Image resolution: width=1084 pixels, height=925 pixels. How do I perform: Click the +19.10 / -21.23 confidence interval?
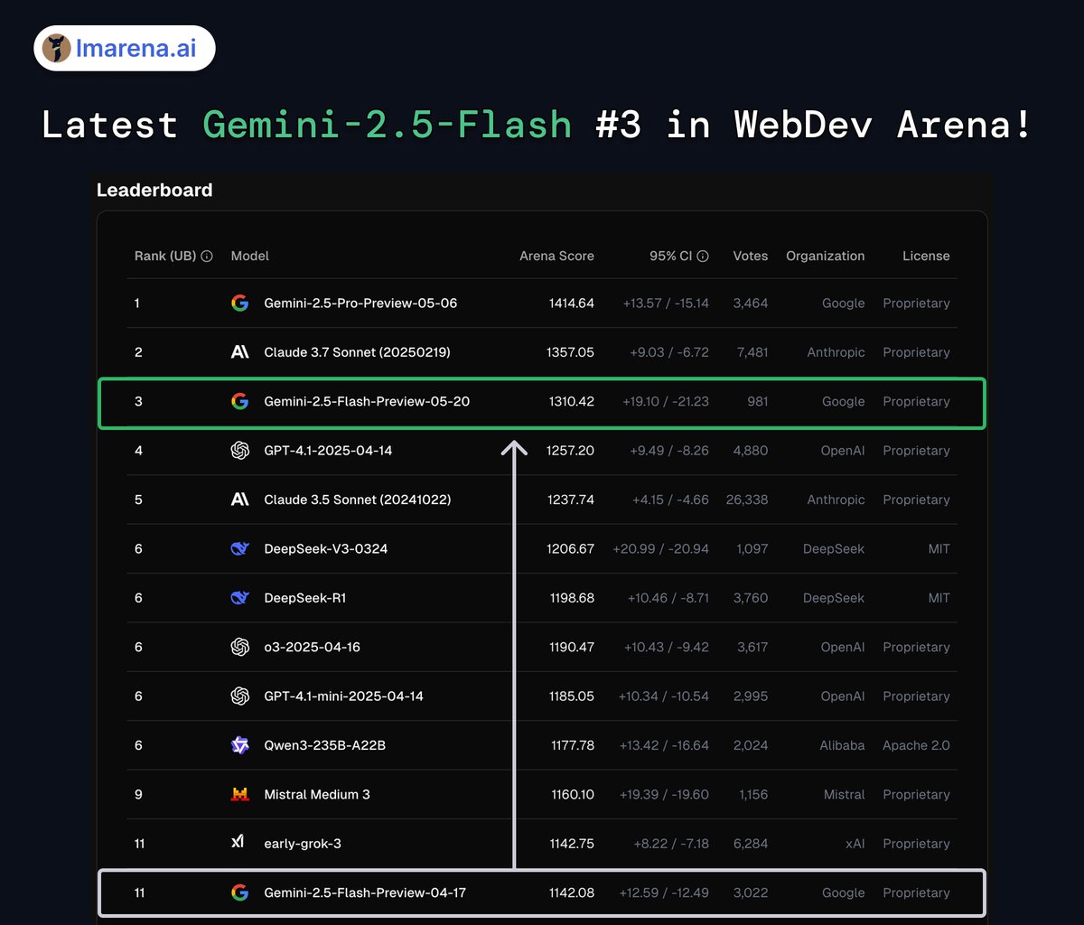click(667, 401)
